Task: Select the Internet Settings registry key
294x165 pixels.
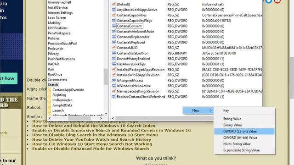Action: [x=60, y=12]
